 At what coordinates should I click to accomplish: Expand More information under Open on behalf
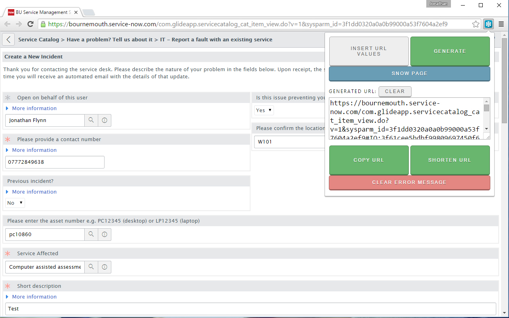point(34,108)
